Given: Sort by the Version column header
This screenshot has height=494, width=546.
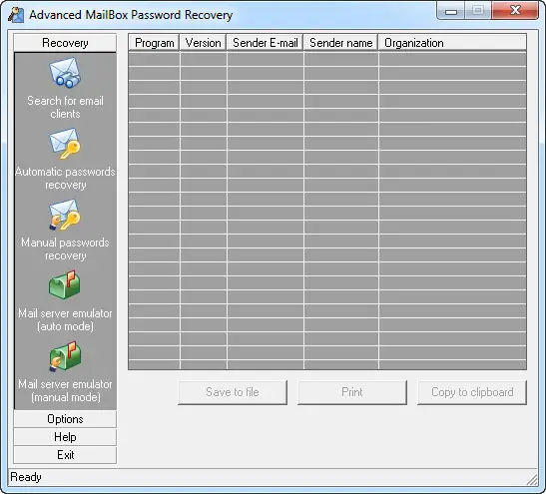Looking at the screenshot, I should pyautogui.click(x=204, y=43).
